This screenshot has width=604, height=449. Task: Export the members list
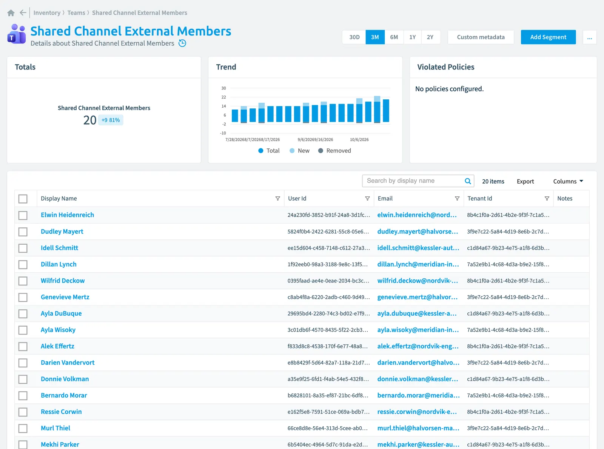525,181
